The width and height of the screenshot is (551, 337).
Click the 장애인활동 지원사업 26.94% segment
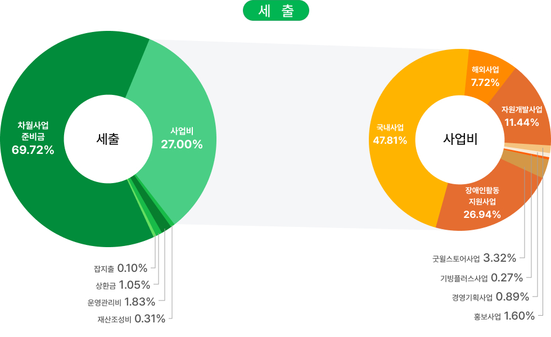[x=482, y=202]
